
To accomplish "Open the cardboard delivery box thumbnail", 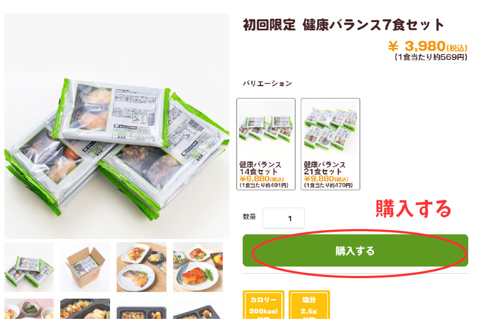I will 85,267.
